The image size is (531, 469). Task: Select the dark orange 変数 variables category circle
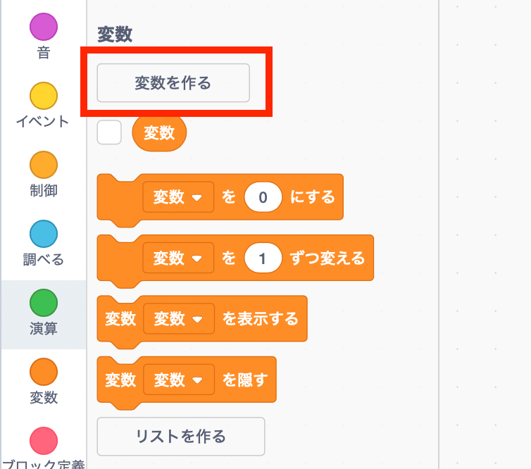point(44,372)
